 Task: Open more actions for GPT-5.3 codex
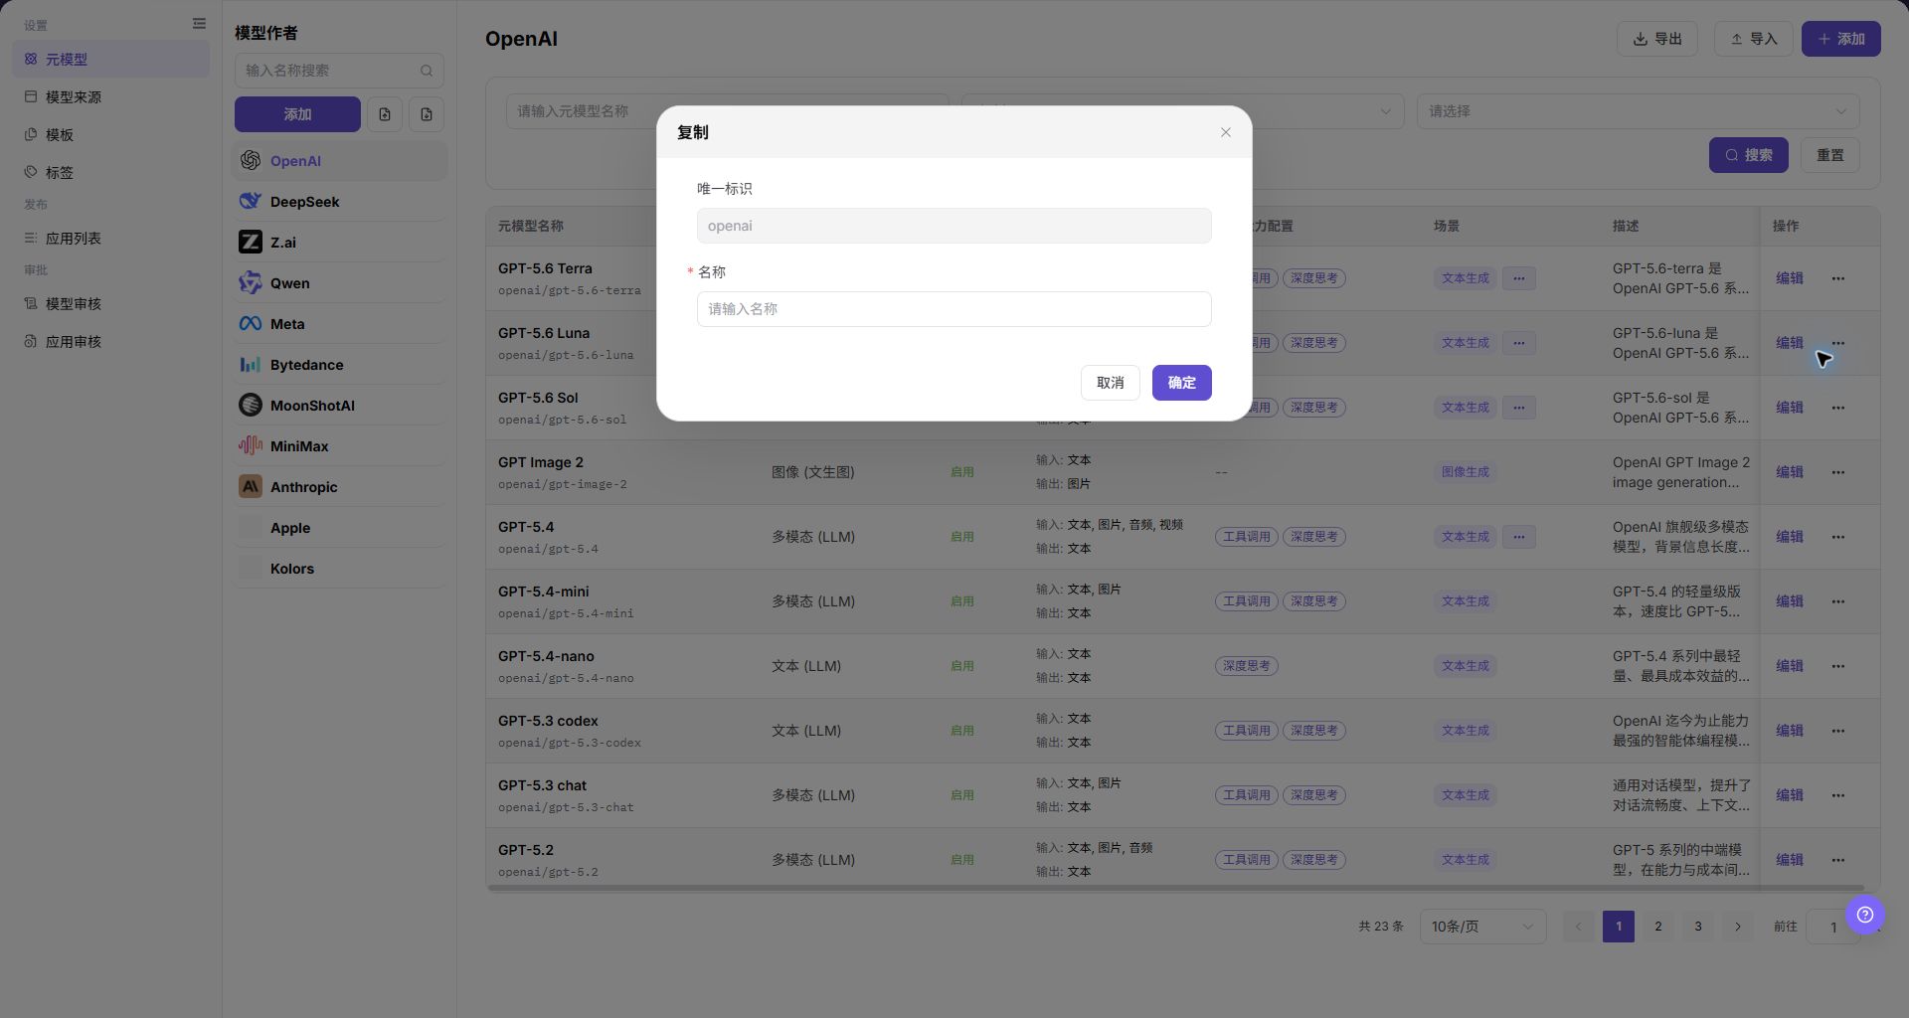click(x=1837, y=731)
